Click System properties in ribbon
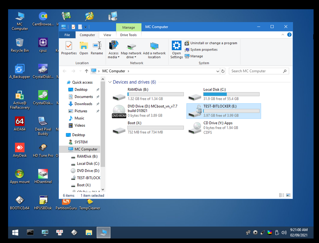The height and width of the screenshot is (243, 319). click(x=201, y=50)
